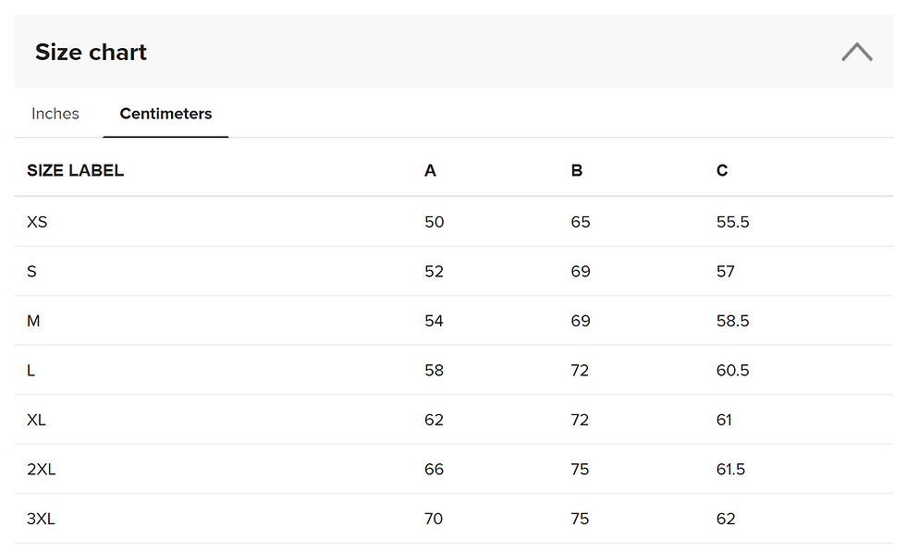Switch to the Inches tab
906x552 pixels.
[55, 114]
